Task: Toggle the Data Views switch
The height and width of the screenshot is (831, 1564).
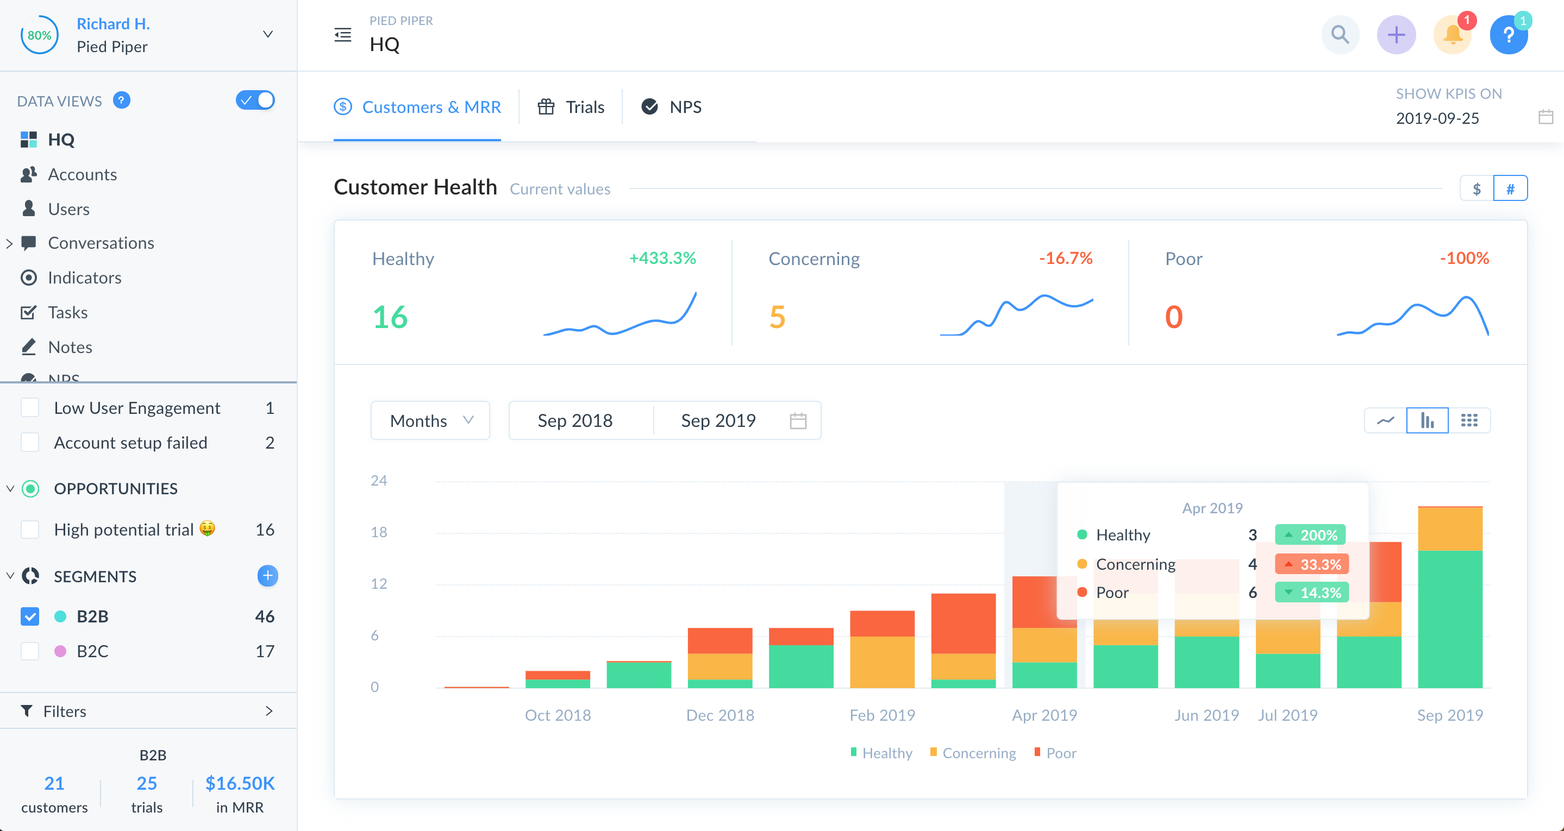Action: (255, 100)
